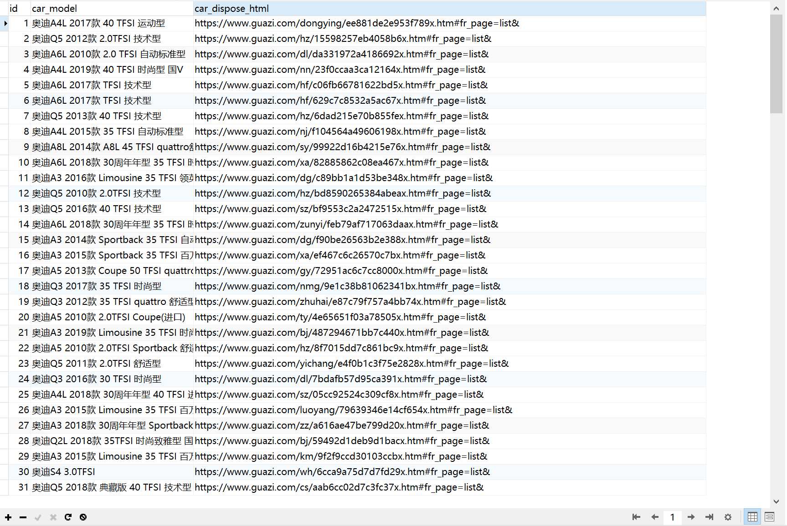This screenshot has height=526, width=787.
Task: Select car_model cell in row 5
Action: (112, 85)
